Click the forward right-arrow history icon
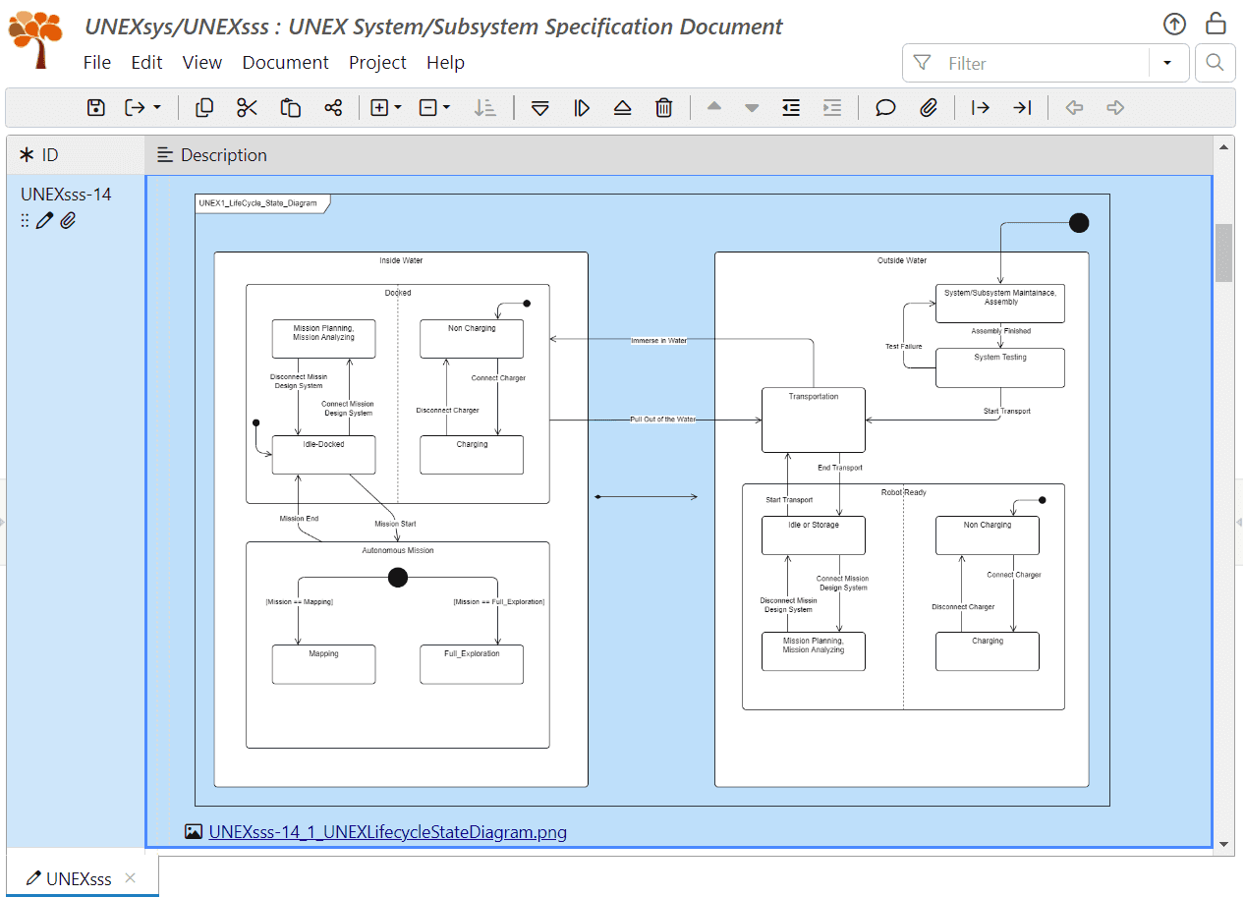The image size is (1245, 897). pos(1115,108)
